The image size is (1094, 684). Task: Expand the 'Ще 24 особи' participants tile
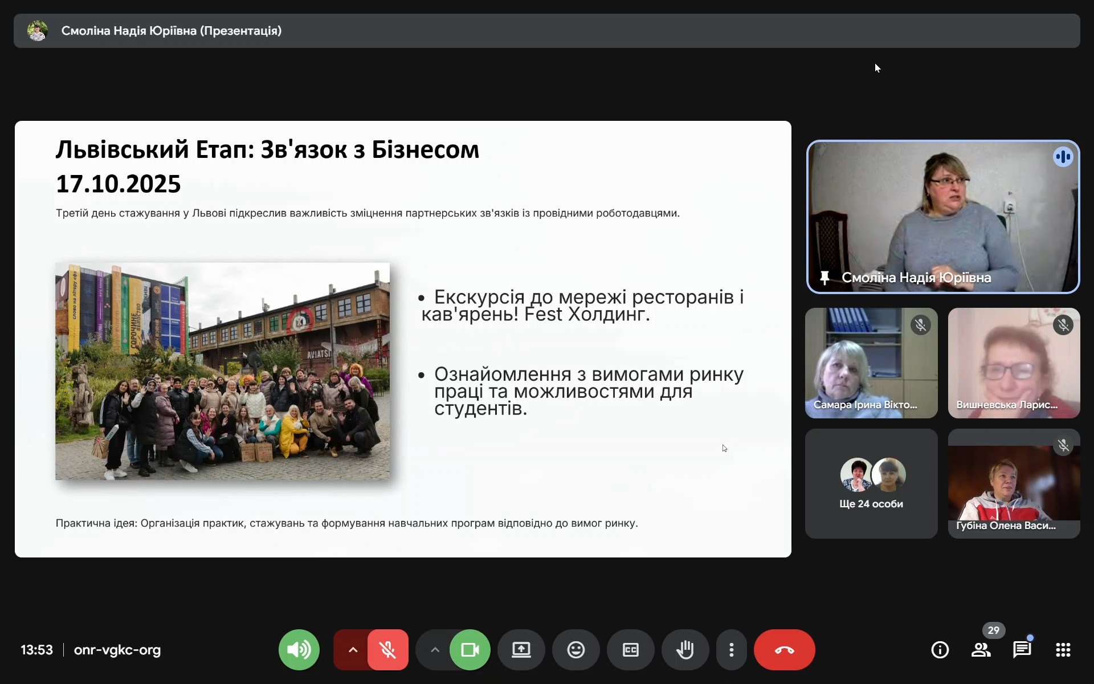871,483
